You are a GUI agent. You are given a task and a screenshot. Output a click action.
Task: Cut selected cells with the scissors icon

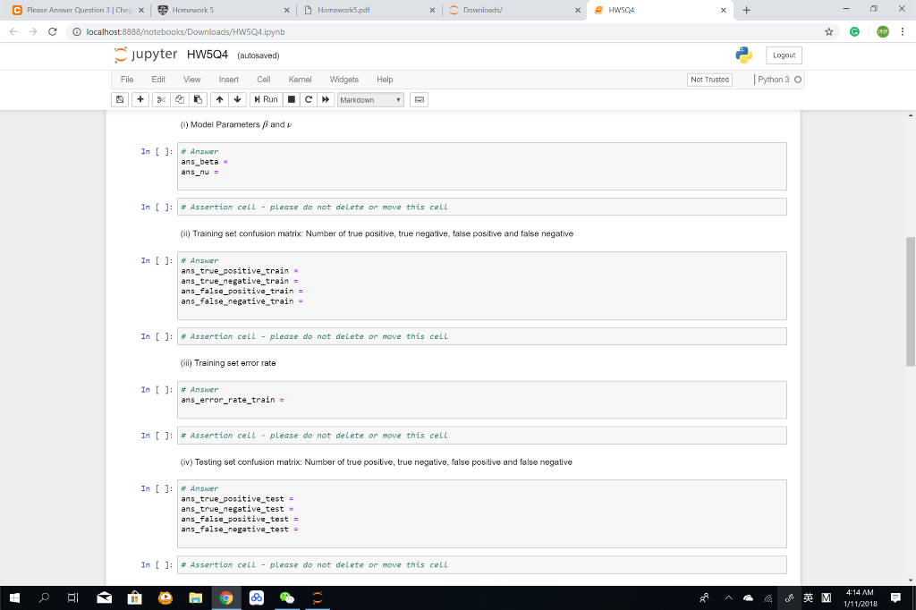(x=163, y=99)
